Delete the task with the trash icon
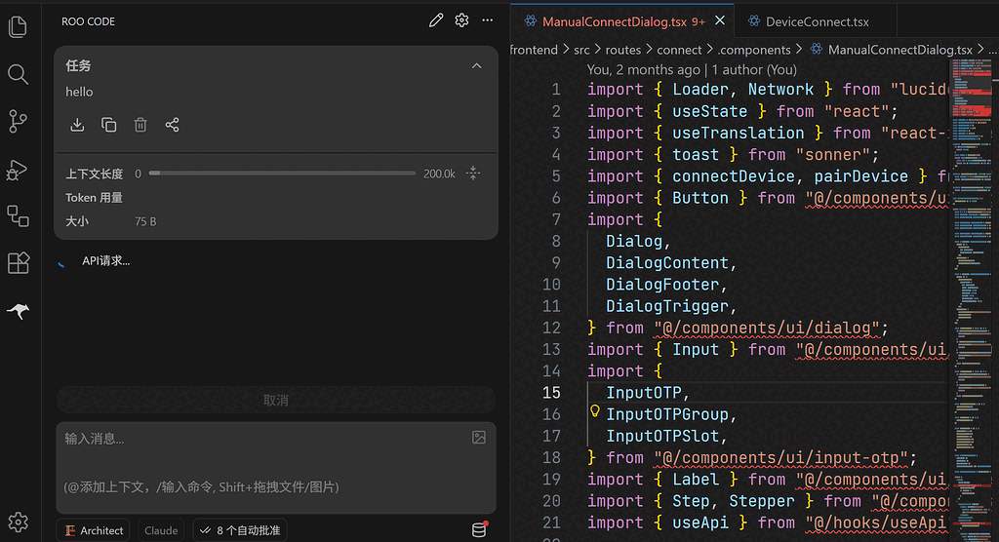Screen dimensions: 999x542 pyautogui.click(x=140, y=125)
